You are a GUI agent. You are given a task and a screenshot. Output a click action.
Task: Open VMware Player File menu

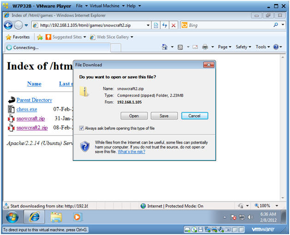point(82,6)
